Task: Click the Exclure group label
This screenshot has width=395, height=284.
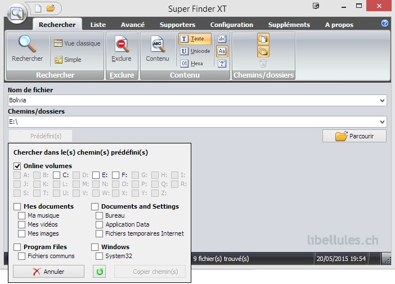Action: pyautogui.click(x=122, y=75)
